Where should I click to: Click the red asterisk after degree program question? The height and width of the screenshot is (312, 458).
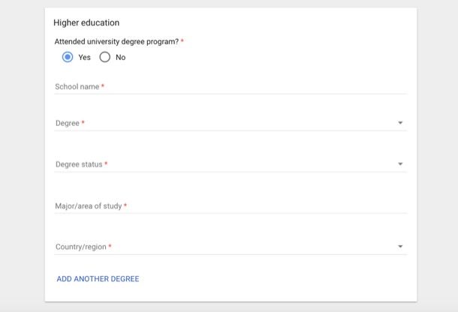pos(182,40)
